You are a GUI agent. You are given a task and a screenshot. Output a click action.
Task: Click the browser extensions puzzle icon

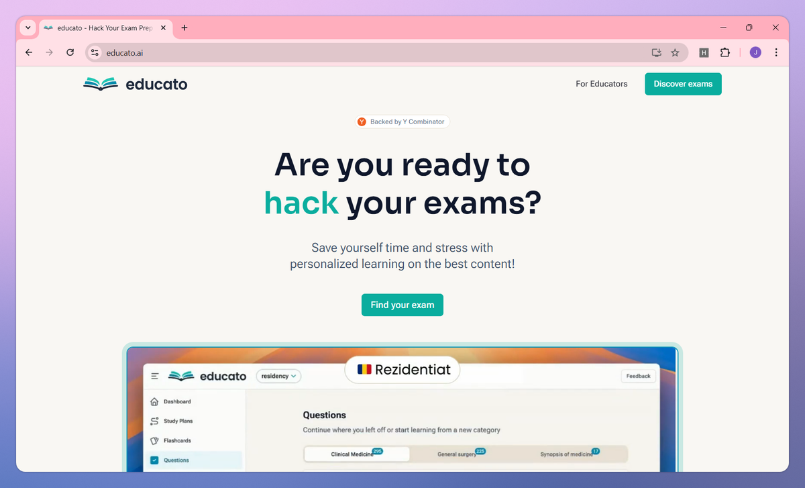click(x=725, y=52)
